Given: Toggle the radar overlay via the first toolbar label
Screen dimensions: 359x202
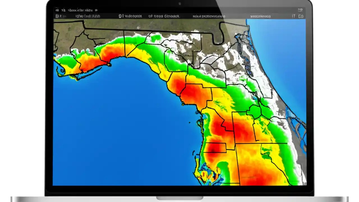Looking at the screenshot, I should 62,16.
